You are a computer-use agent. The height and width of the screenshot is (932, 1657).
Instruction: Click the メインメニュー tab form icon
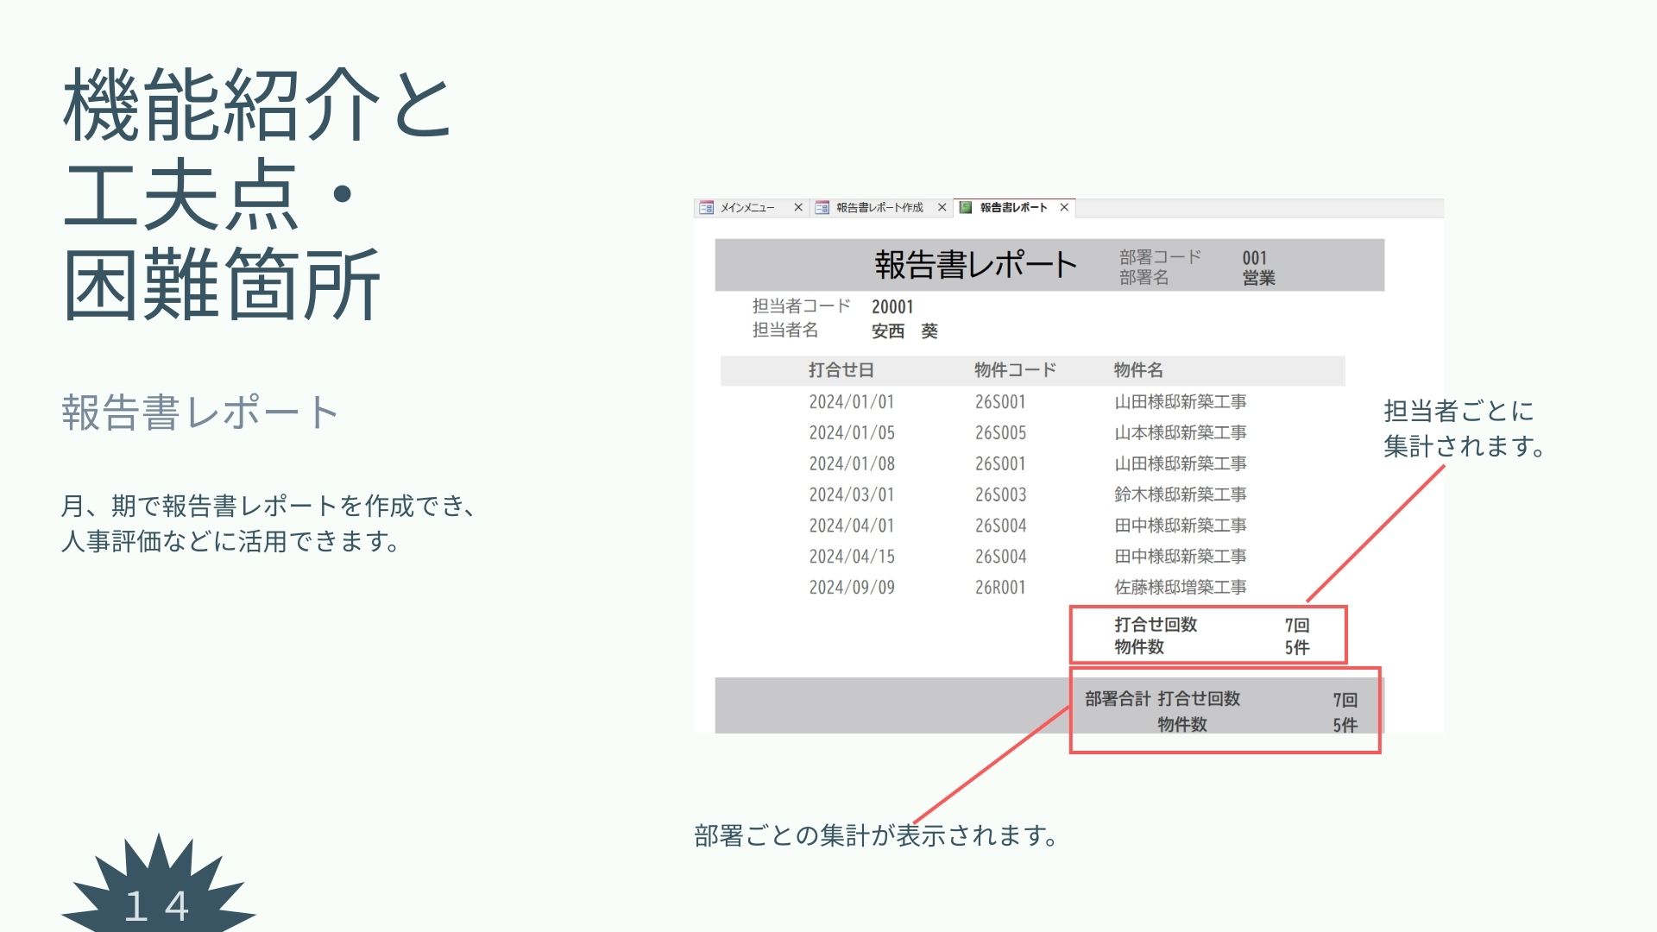click(x=706, y=208)
